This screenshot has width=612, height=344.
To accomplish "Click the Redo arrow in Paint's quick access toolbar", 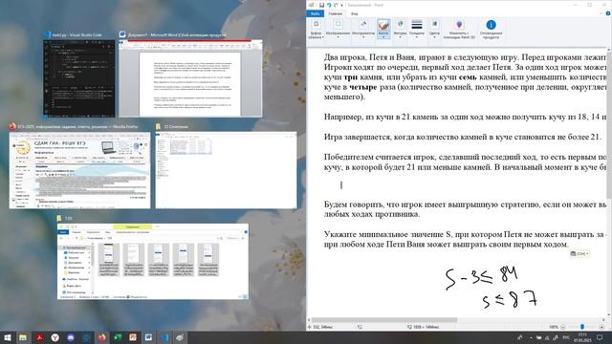I will coord(336,5).
